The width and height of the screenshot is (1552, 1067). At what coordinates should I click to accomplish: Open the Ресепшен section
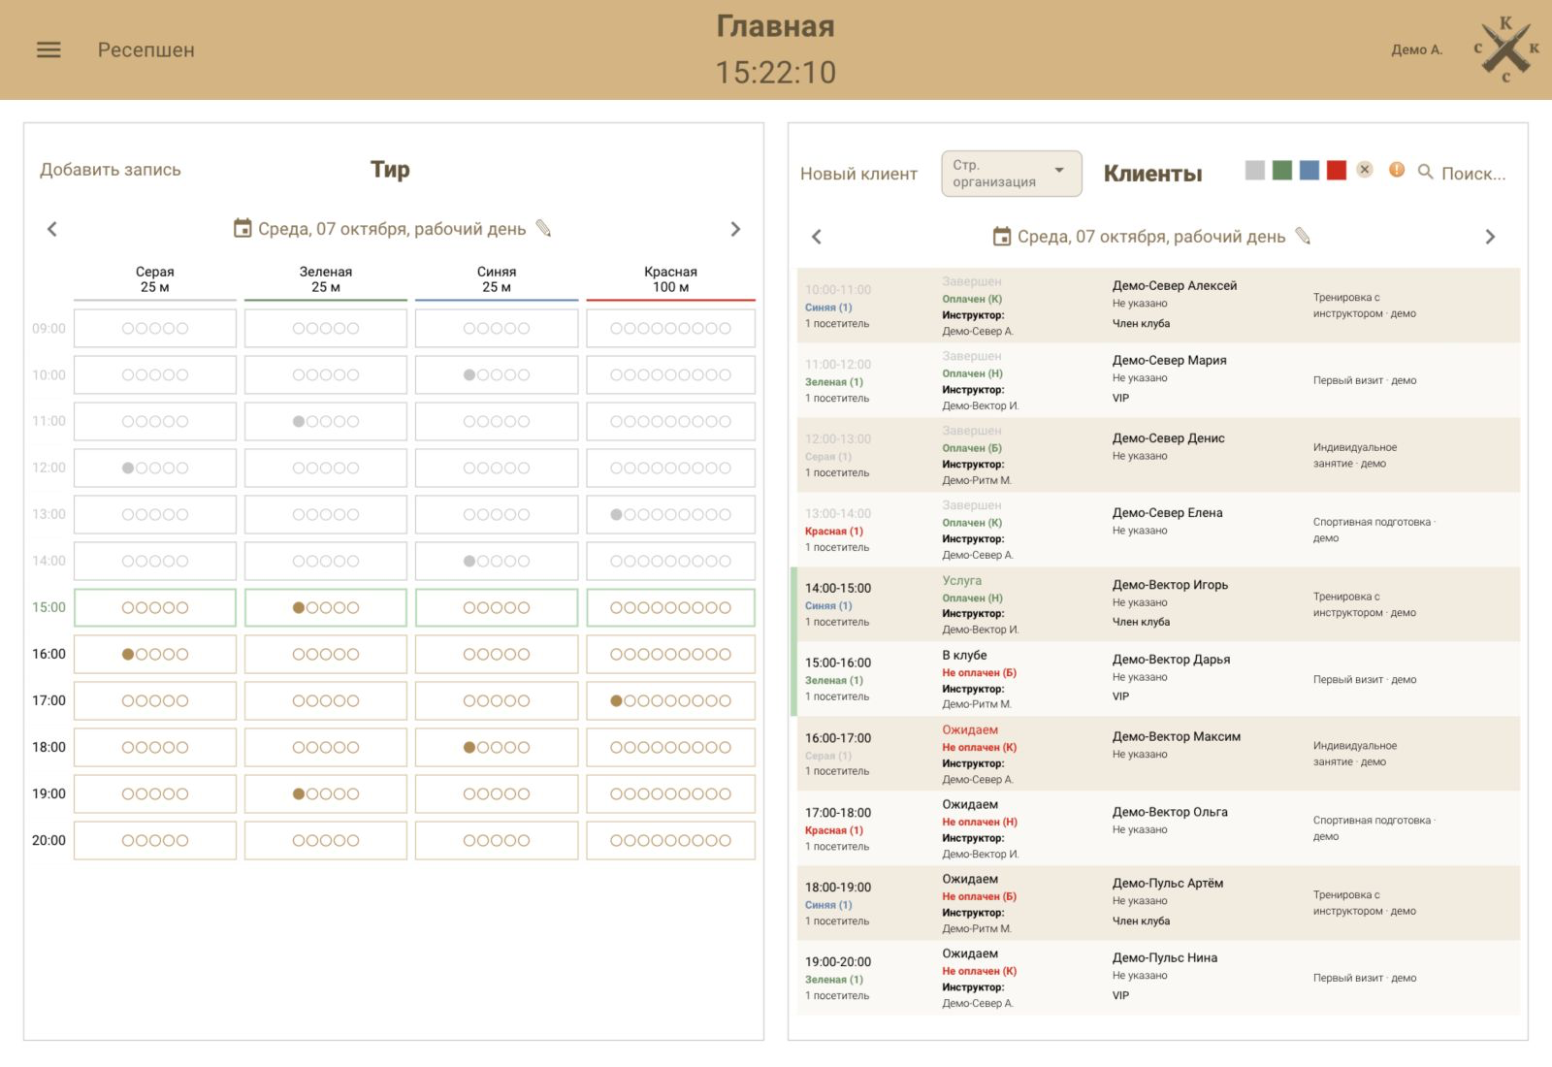coord(145,49)
